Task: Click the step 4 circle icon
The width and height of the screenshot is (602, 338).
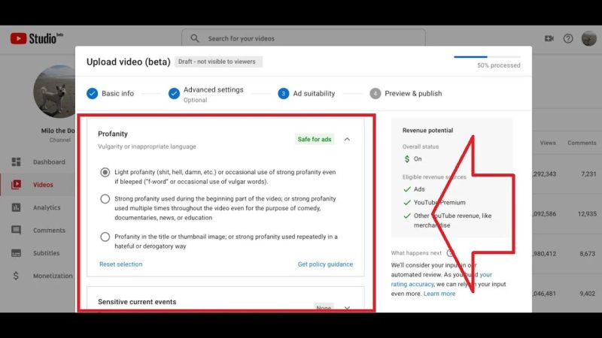Action: pos(375,93)
